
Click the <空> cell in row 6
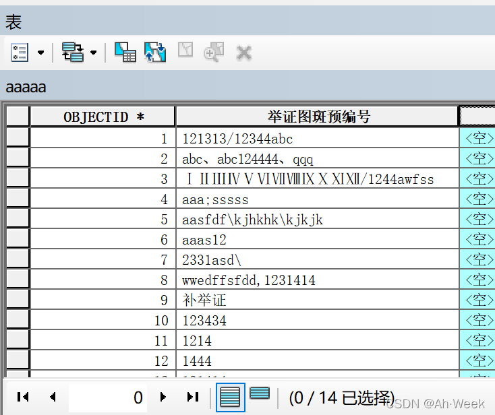point(477,238)
